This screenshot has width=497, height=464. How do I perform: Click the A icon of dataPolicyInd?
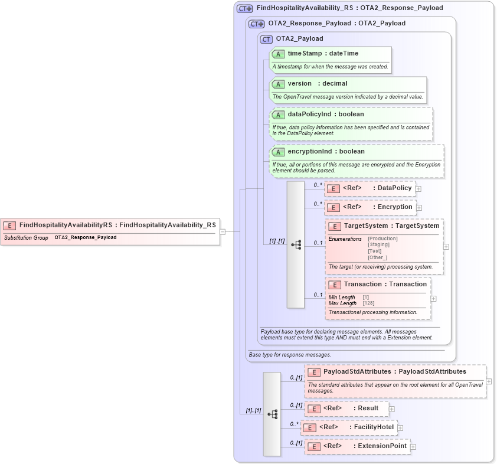(x=277, y=114)
